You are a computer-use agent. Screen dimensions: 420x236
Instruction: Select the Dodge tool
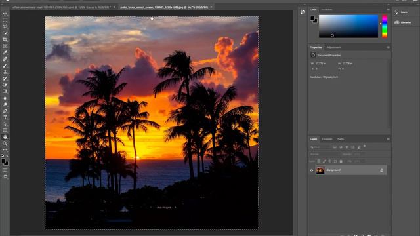(5, 104)
